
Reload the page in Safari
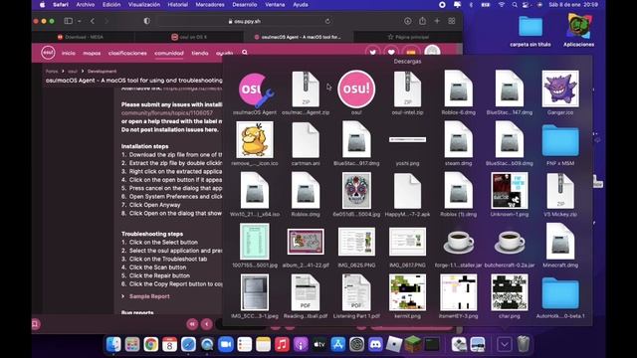[327, 21]
